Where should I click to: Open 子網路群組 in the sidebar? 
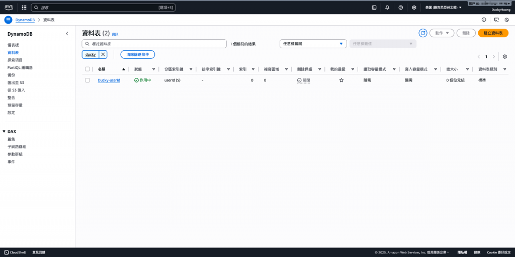[17, 146]
